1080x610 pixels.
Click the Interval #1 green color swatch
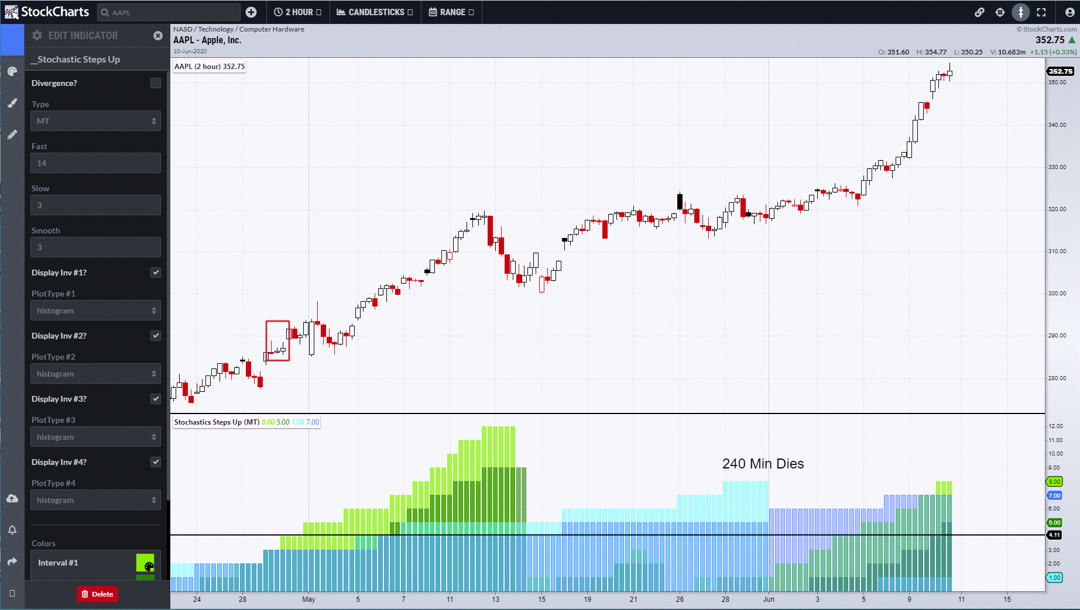tap(145, 563)
